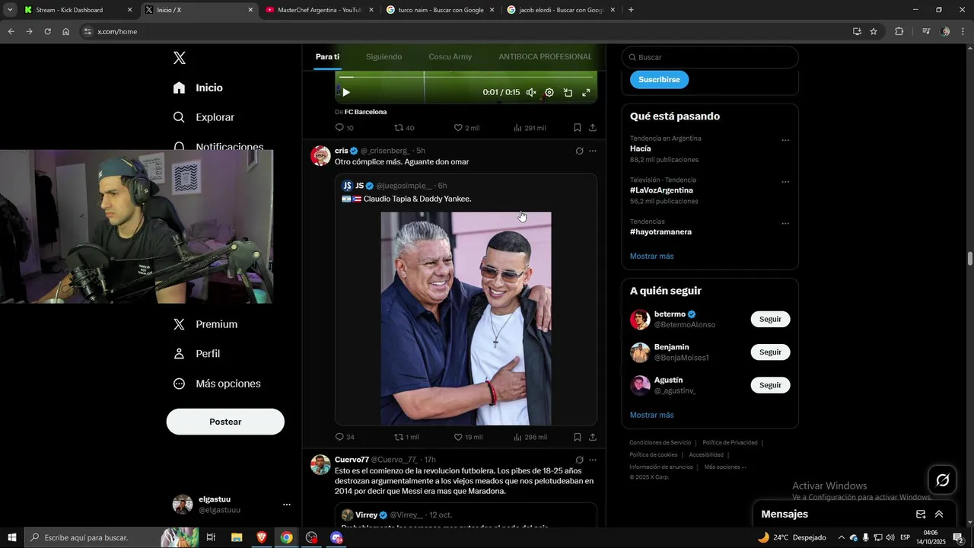Image resolution: width=974 pixels, height=548 pixels.
Task: Open options for #hayotramanera trend
Action: coord(785,224)
